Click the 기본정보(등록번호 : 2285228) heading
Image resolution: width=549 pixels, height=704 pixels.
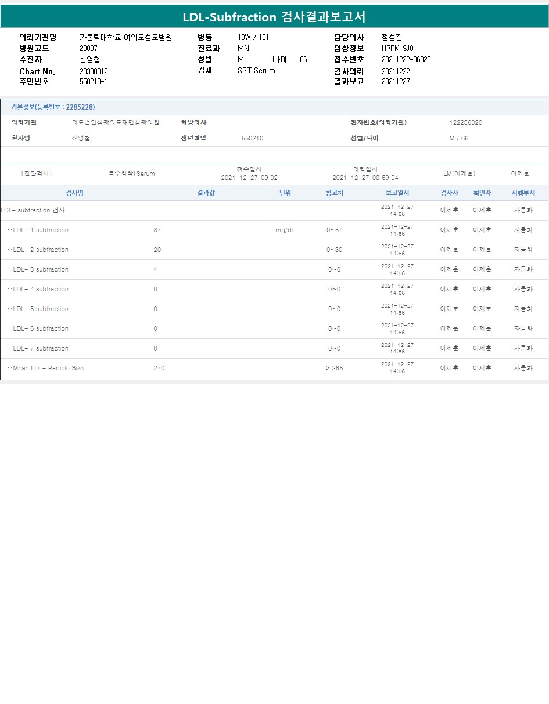tap(53, 107)
